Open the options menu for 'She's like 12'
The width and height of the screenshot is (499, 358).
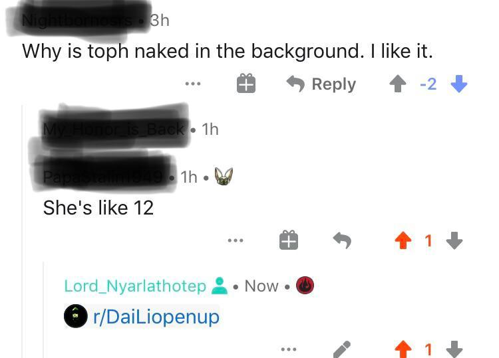point(236,240)
